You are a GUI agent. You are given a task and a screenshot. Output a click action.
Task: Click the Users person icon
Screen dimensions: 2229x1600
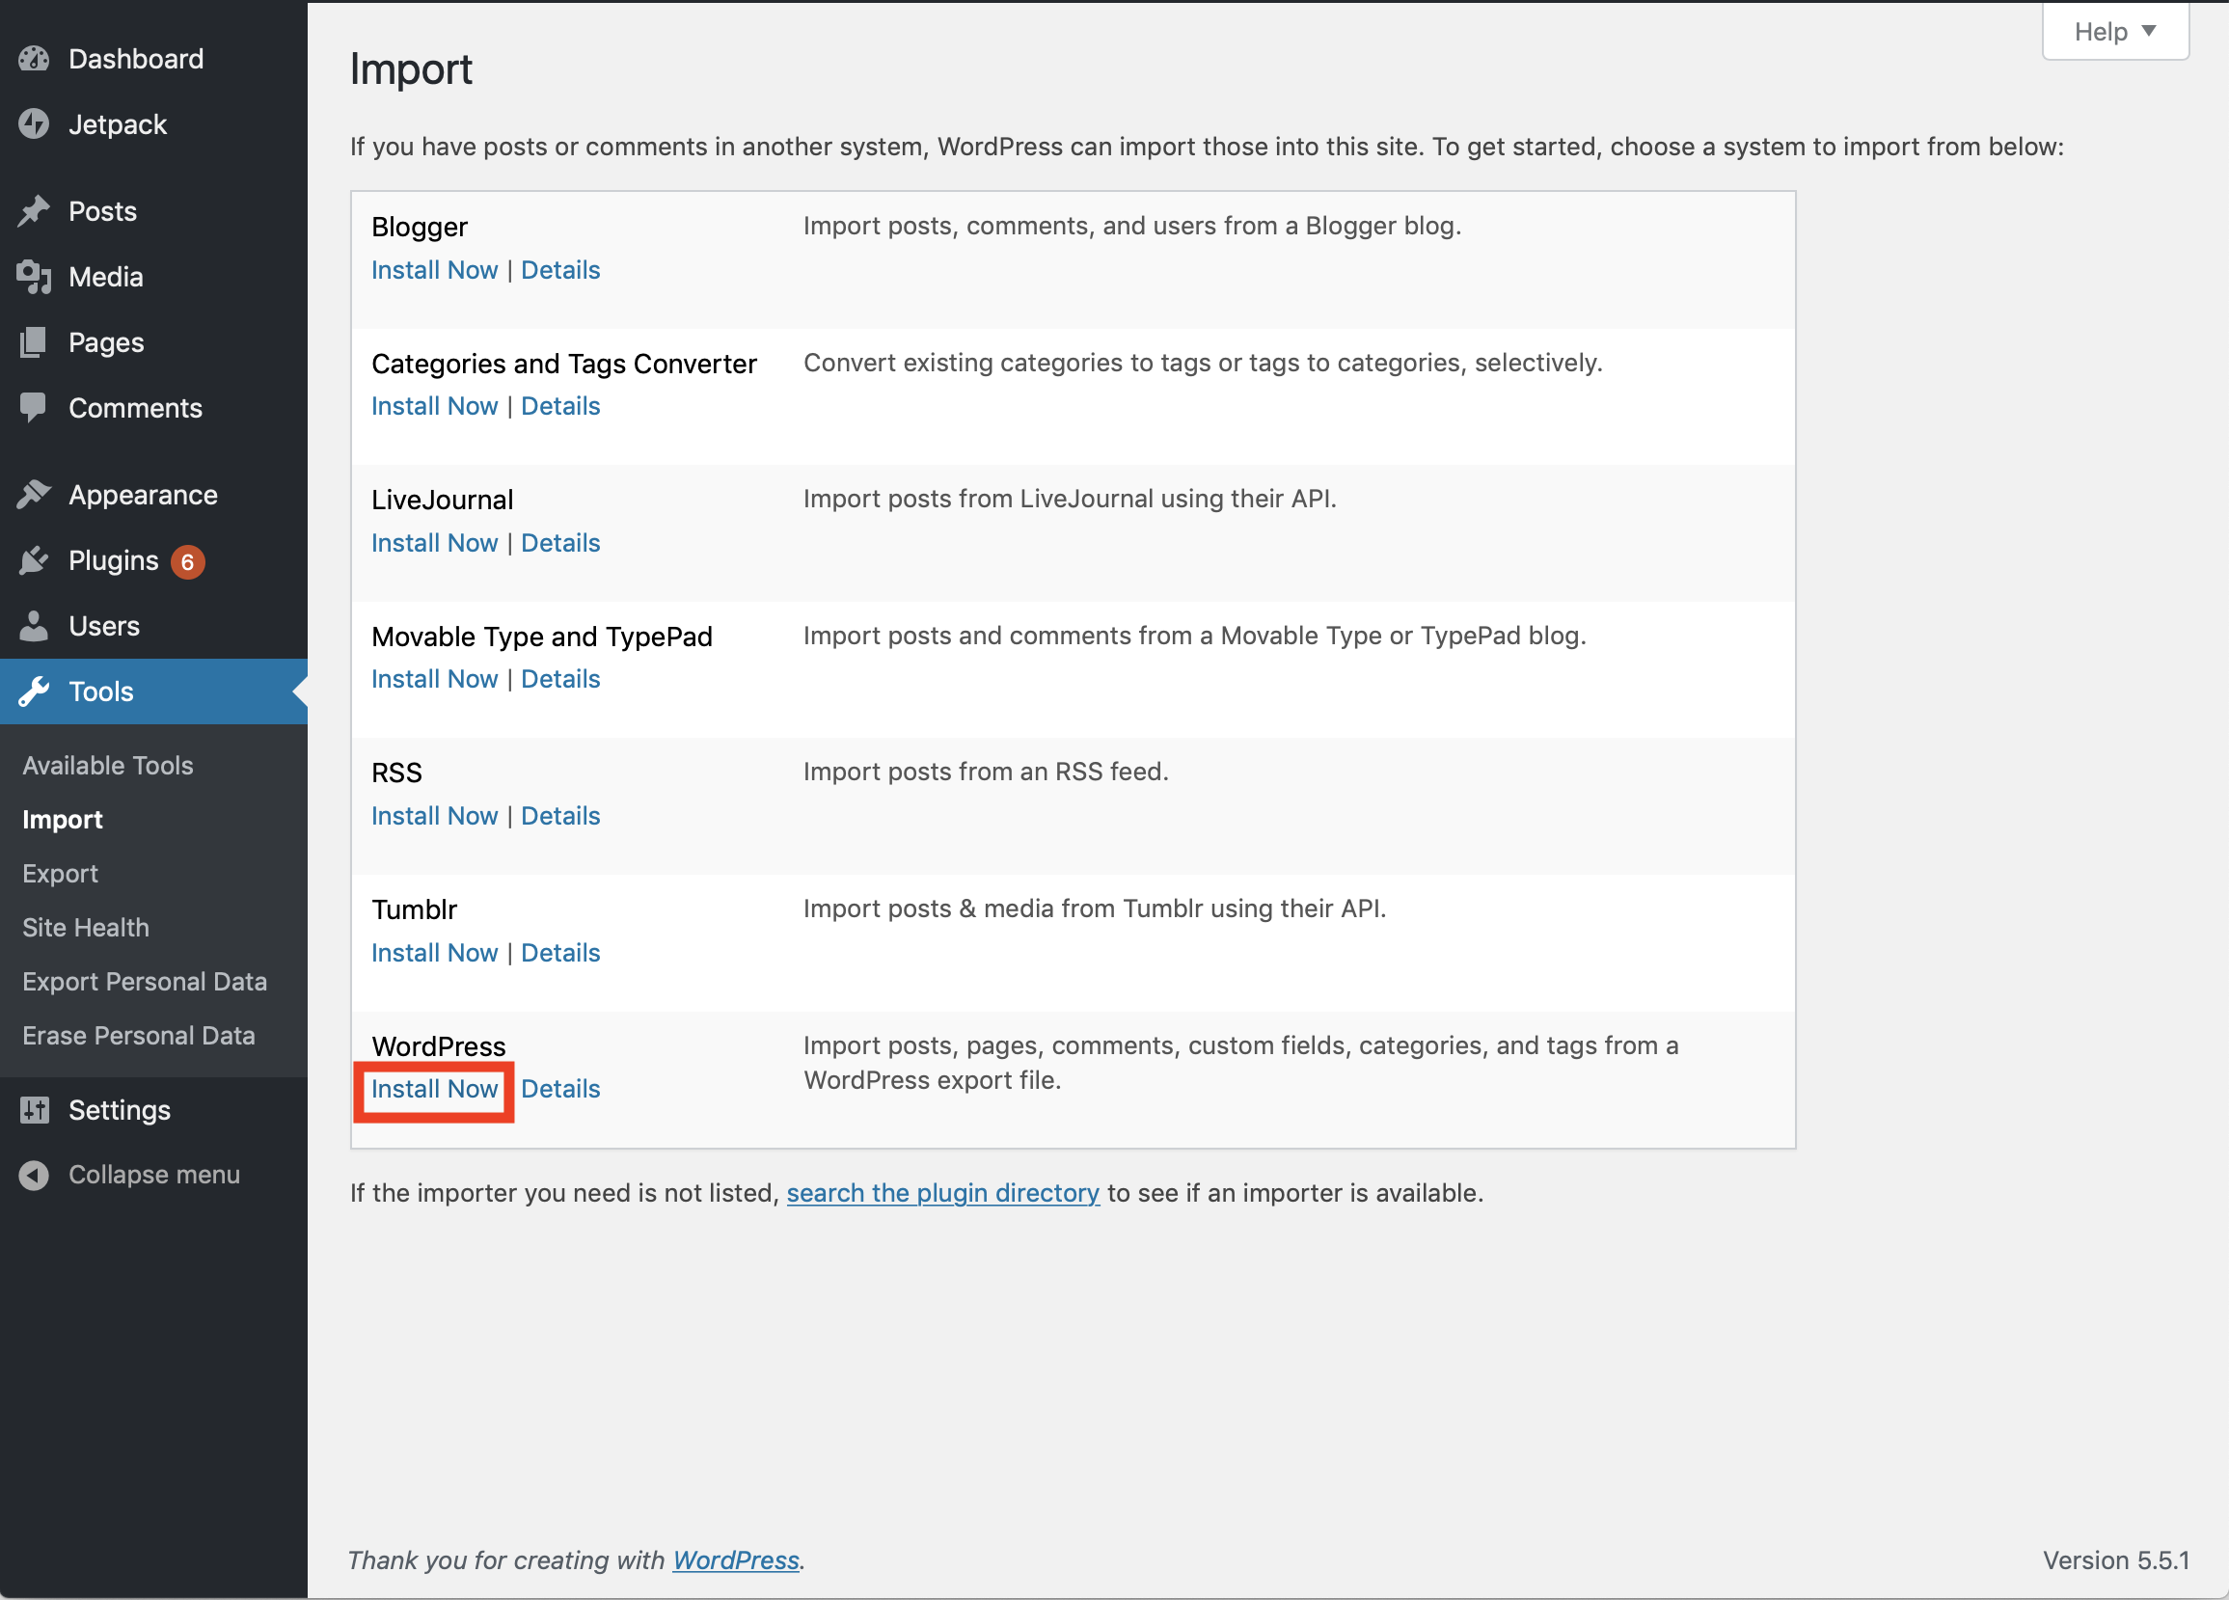point(34,626)
